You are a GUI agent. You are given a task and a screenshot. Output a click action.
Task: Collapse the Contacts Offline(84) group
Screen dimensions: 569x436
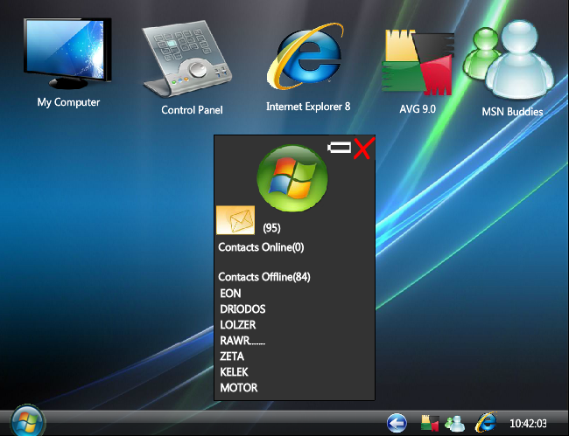coord(264,277)
